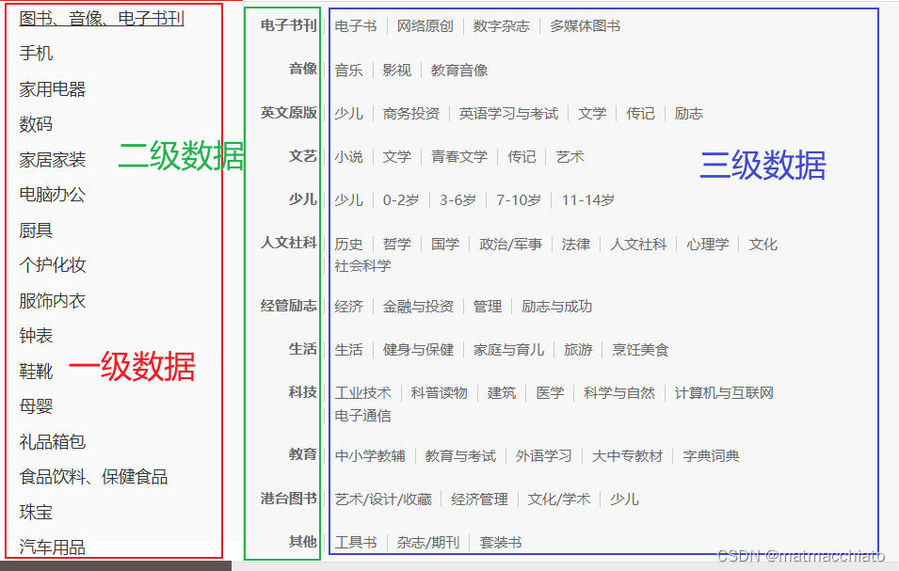899x571 pixels.
Task: Click the 数字杂志 link
Action: tap(501, 26)
